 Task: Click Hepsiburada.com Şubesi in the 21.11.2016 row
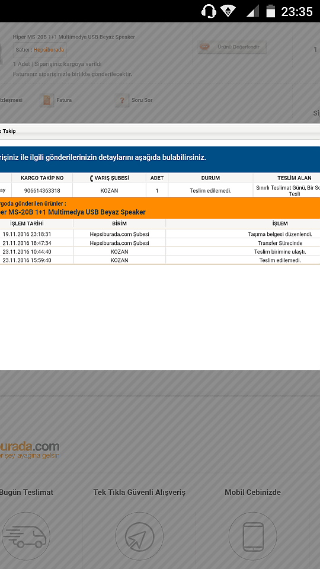pyautogui.click(x=119, y=243)
